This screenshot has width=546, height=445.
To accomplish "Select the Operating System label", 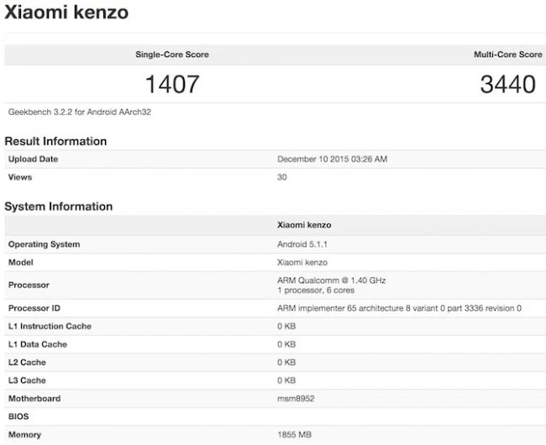I will tap(44, 244).
